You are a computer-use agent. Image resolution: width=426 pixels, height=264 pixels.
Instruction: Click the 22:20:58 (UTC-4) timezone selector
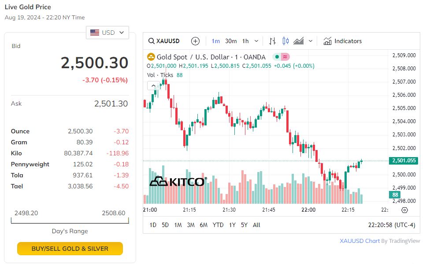click(392, 225)
